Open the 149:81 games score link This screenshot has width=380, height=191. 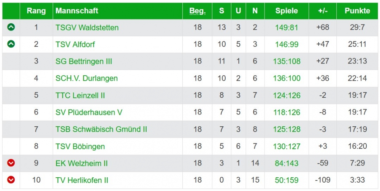click(287, 27)
